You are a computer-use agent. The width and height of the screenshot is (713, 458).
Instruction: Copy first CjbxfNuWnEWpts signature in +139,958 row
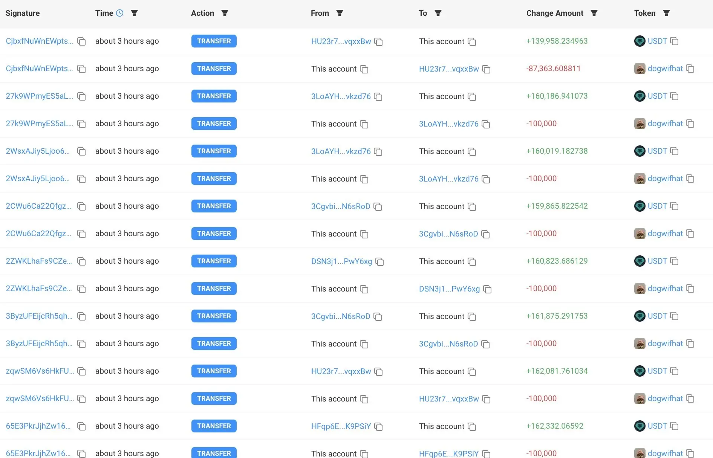click(81, 41)
